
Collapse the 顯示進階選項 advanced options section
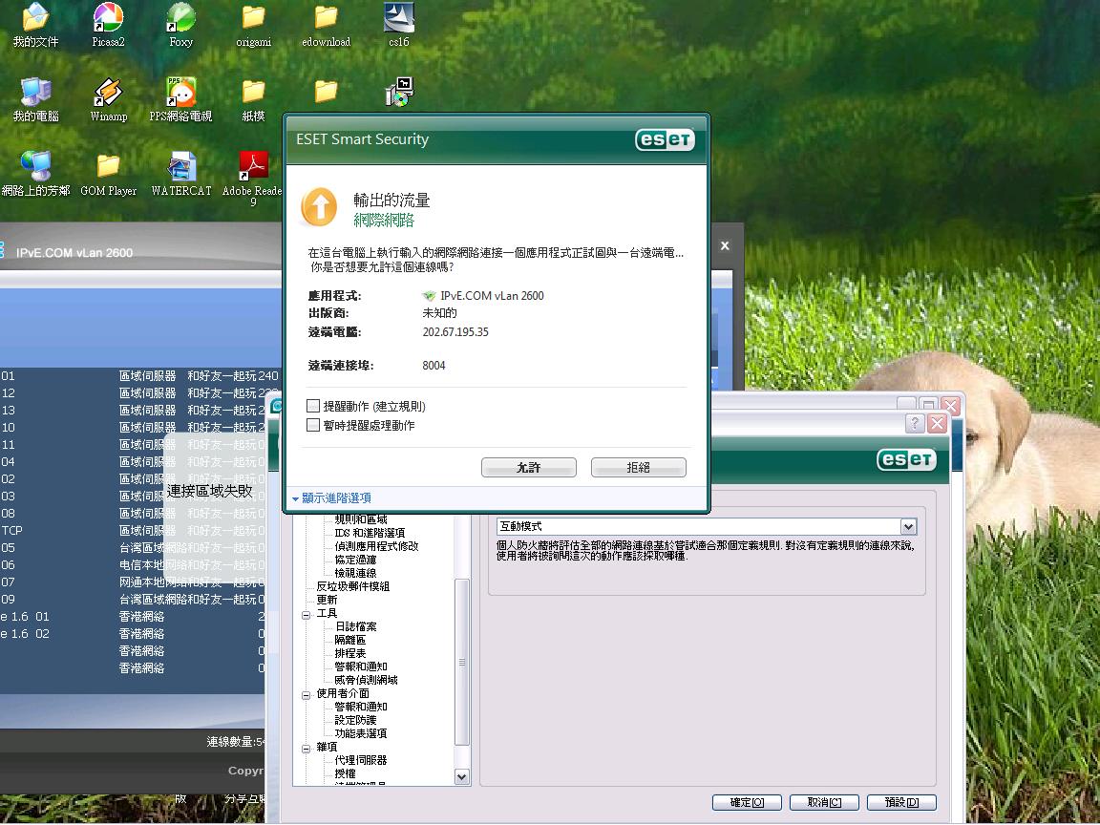[x=336, y=497]
